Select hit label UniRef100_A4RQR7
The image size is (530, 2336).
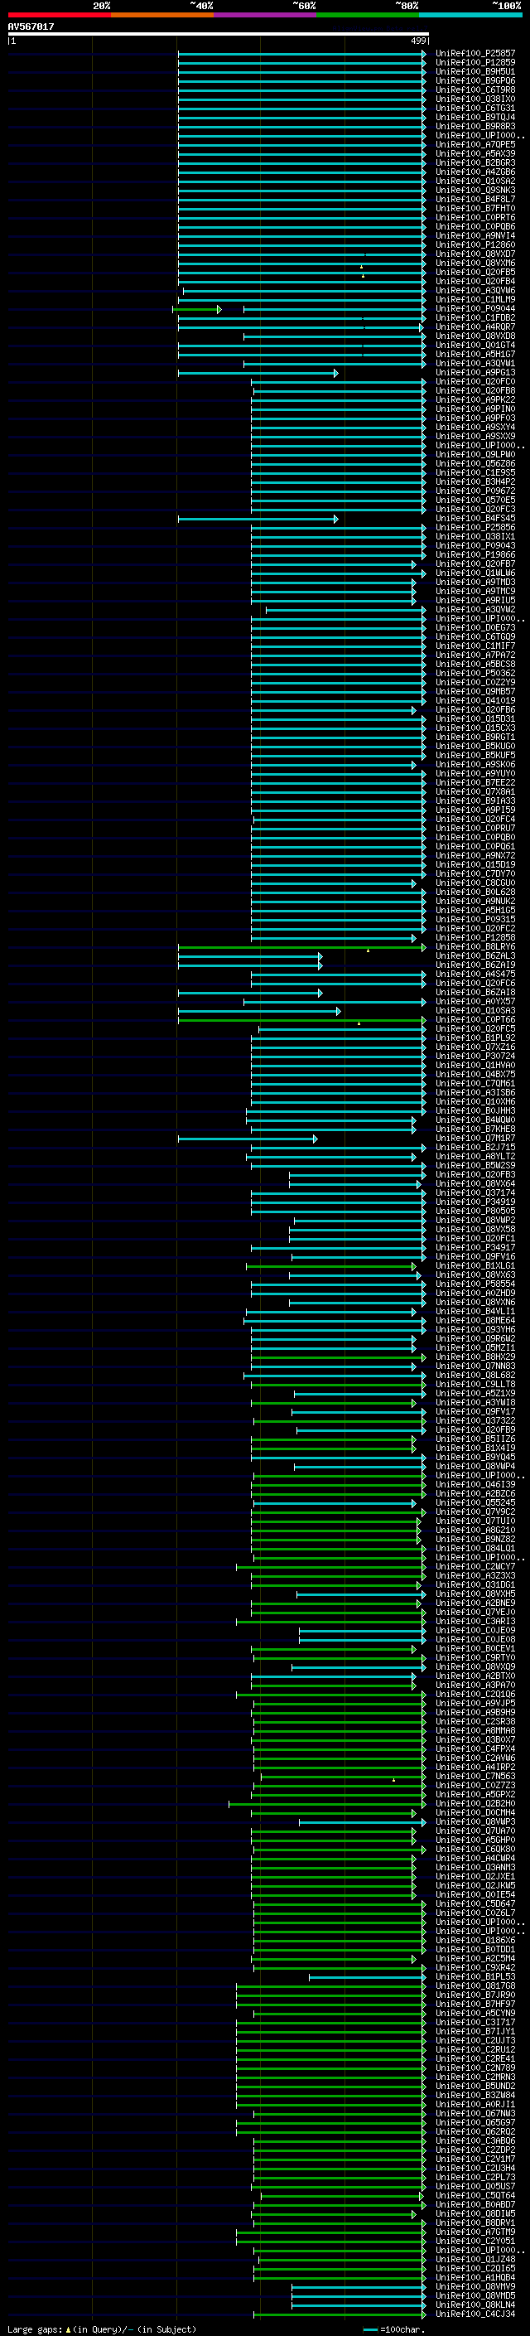pyautogui.click(x=475, y=326)
